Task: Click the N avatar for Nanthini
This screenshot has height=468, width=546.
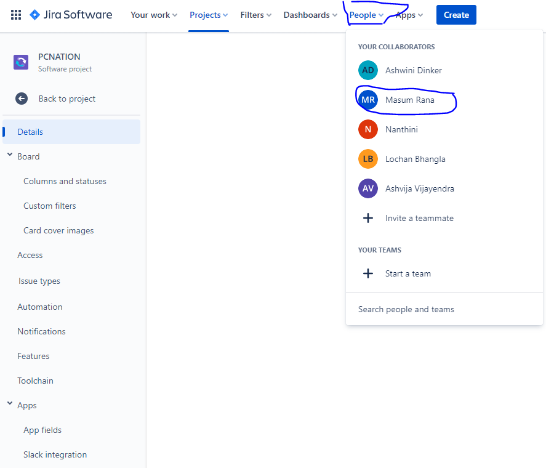Action: [368, 129]
